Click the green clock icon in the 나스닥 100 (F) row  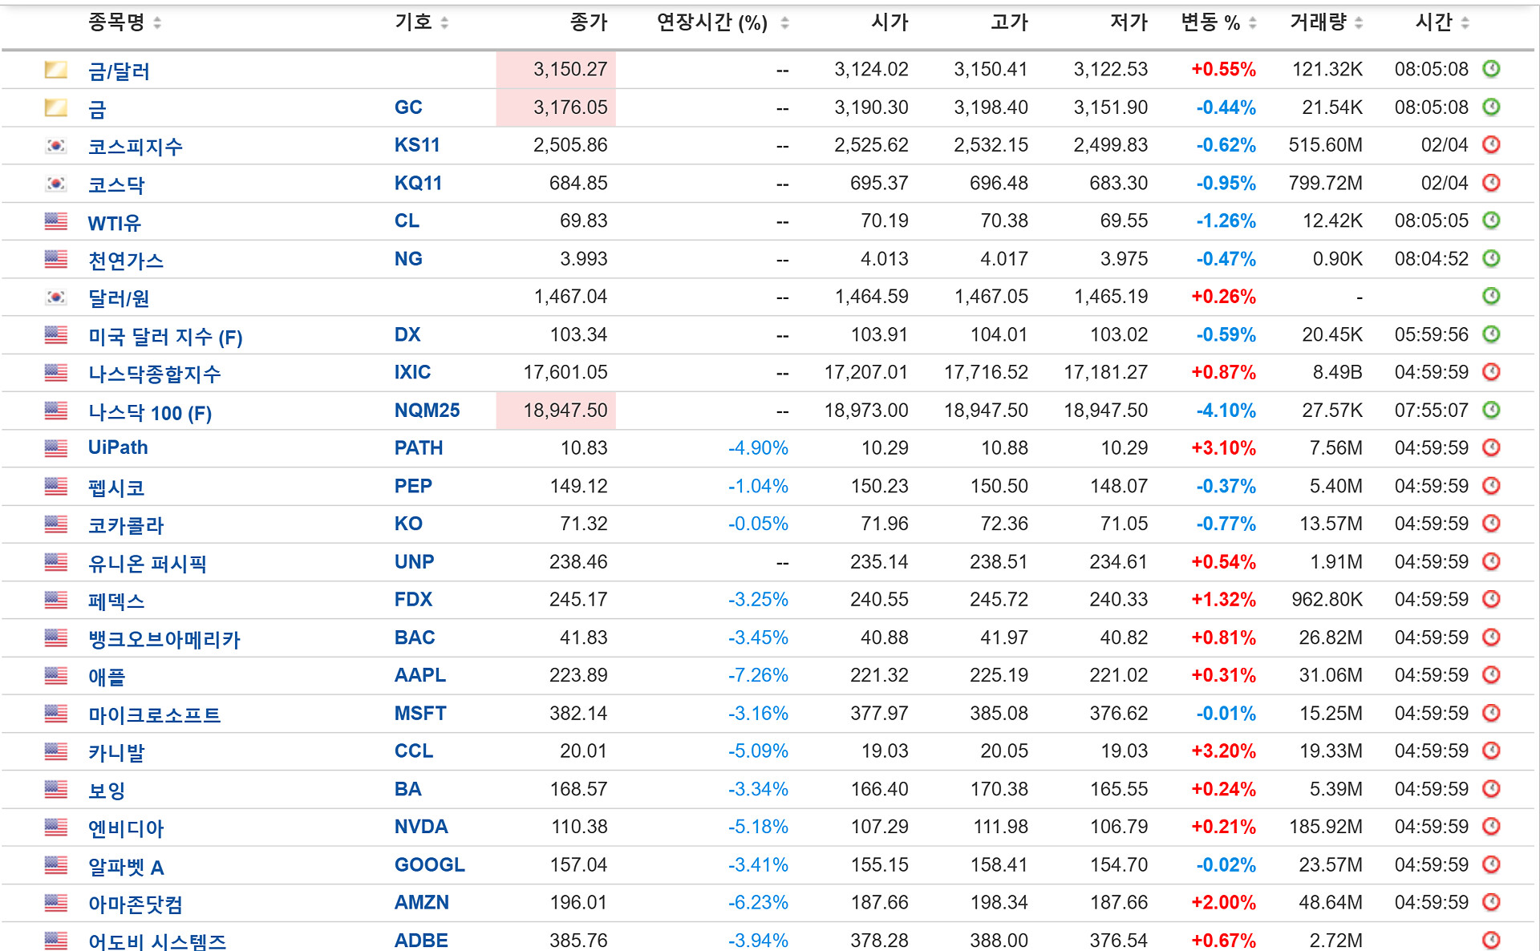point(1491,411)
